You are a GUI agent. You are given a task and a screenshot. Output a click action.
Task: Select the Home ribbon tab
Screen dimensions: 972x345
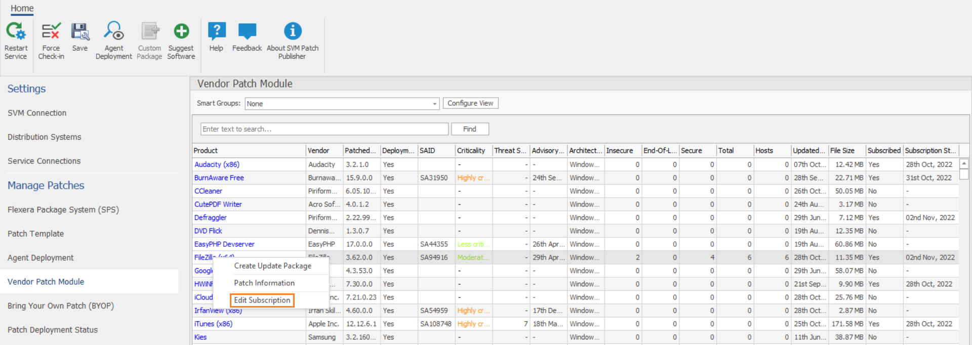click(22, 9)
